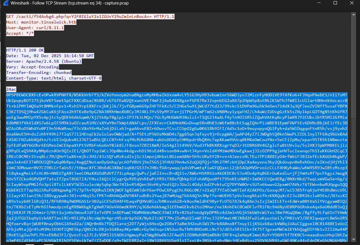Close the Follow TCP Stream window
The height and width of the screenshot is (245, 360).
352,3
